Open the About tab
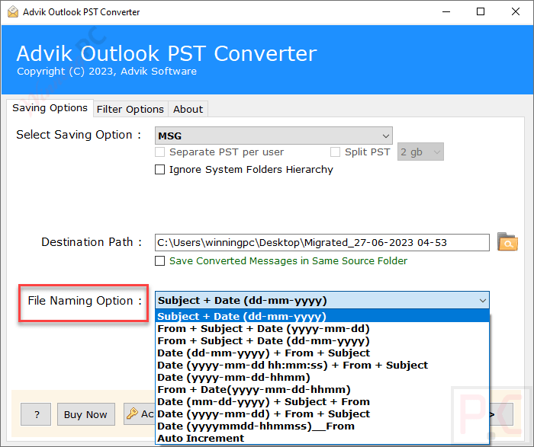The height and width of the screenshot is (447, 534). pos(188,109)
